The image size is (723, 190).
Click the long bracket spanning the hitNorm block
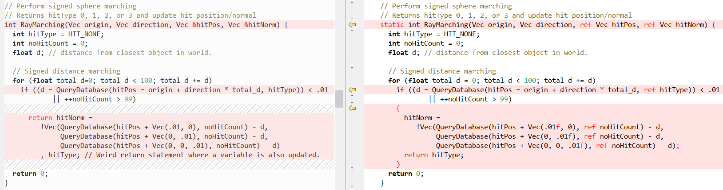point(352,140)
